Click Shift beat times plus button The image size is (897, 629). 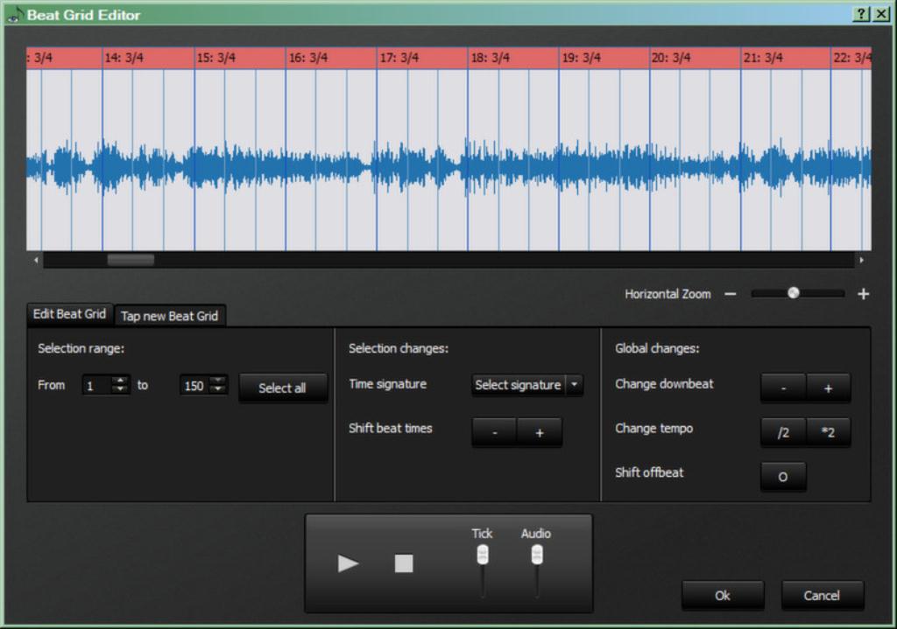pos(539,432)
